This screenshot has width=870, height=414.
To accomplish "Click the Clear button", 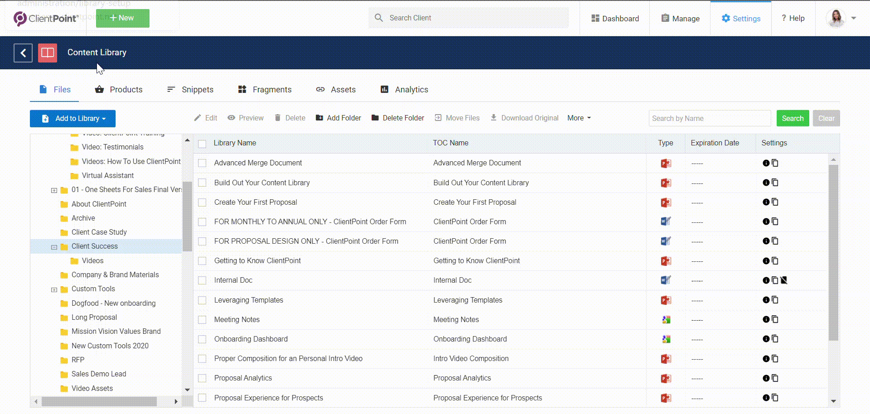I will tap(826, 118).
